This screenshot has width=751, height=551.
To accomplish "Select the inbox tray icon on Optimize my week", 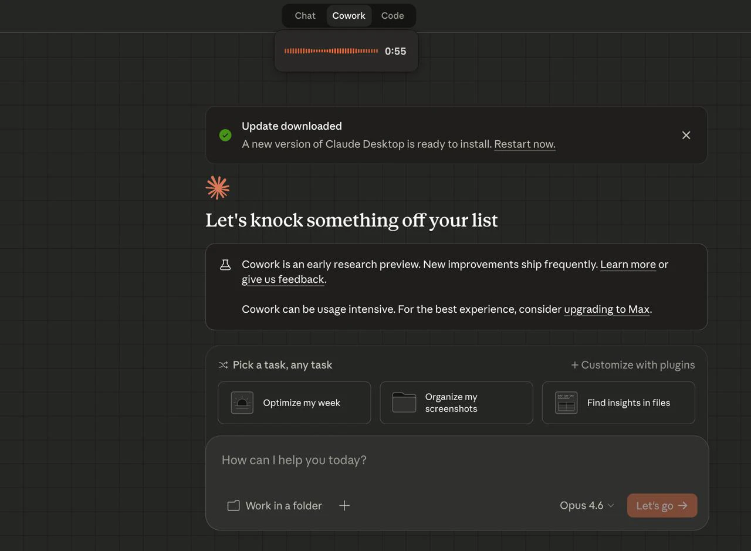I will click(242, 403).
